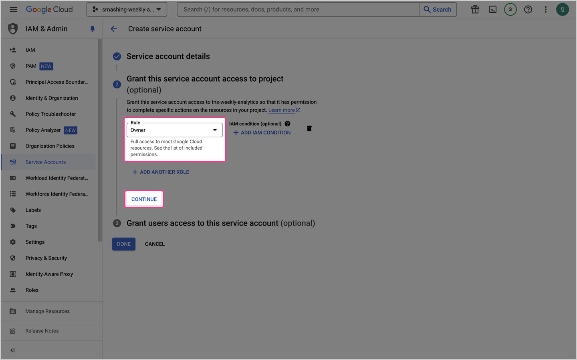577x360 pixels.
Task: Open the Learn more link
Action: 281,110
